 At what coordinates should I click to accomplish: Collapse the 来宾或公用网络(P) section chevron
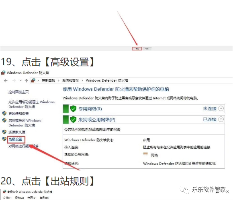click(x=221, y=119)
